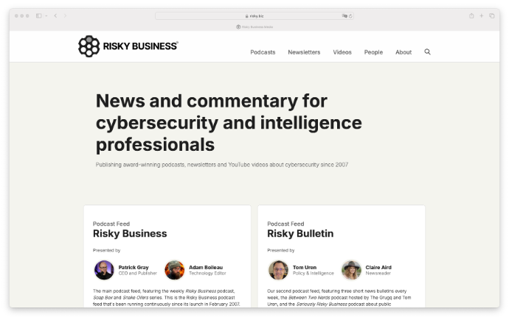Click the lock icon in the address bar
Viewport: 509px width, 320px height.
(x=246, y=16)
